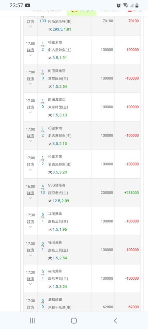This screenshot has width=148, height=329.
Task: Tap the Android home button icon
Action: point(74,320)
